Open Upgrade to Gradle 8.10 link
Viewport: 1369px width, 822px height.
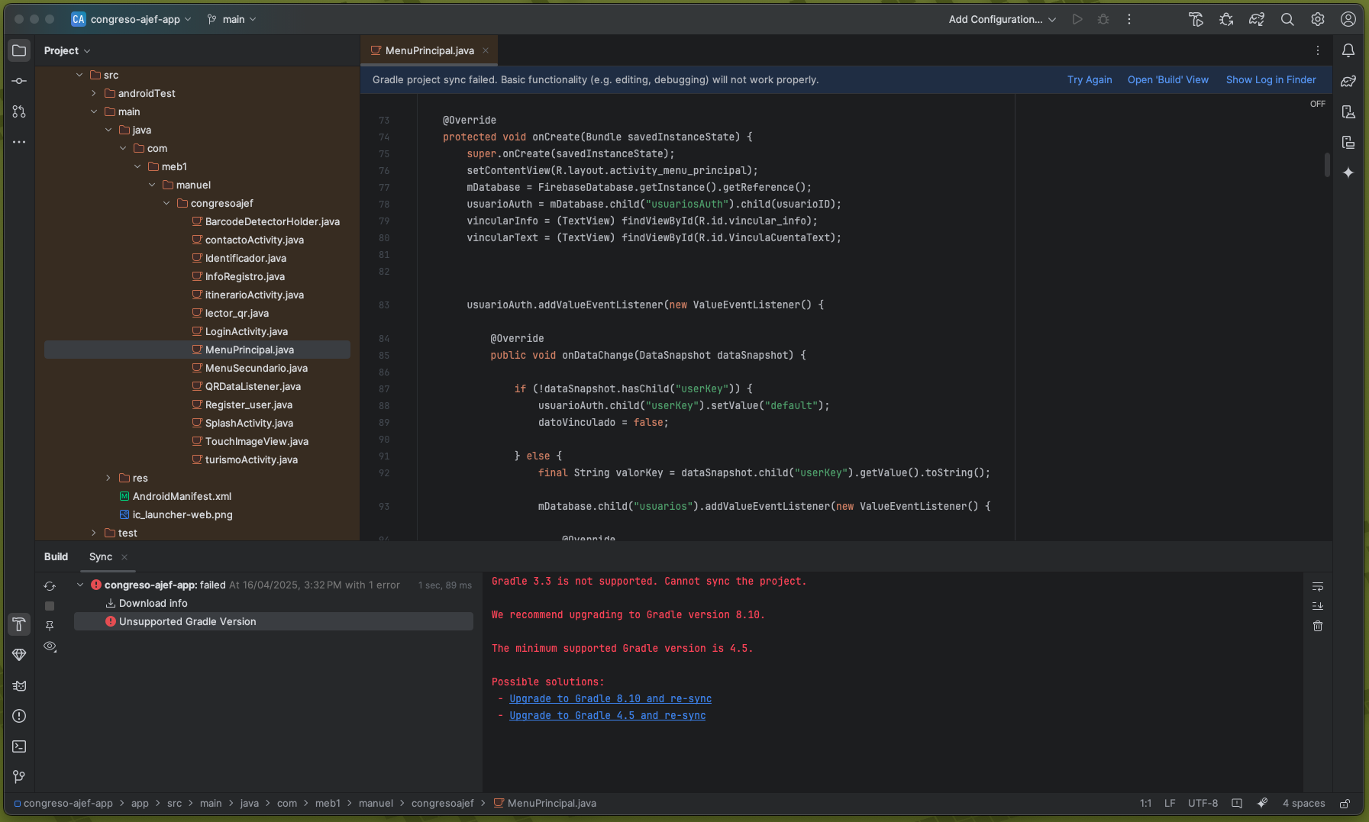click(x=609, y=698)
